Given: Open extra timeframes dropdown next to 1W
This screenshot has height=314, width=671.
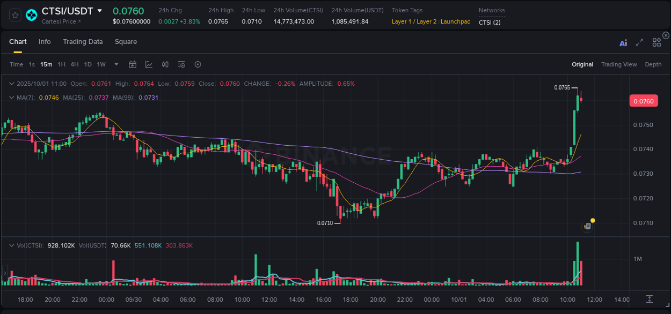Looking at the screenshot, I should point(115,64).
